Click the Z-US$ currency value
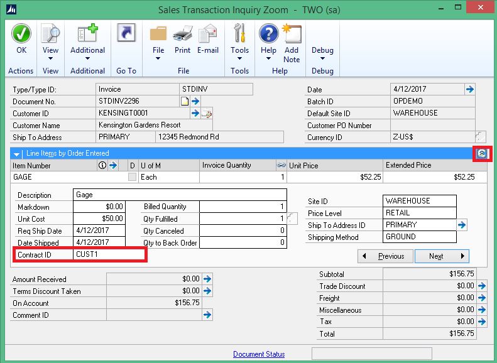The height and width of the screenshot is (363, 497). 403,137
